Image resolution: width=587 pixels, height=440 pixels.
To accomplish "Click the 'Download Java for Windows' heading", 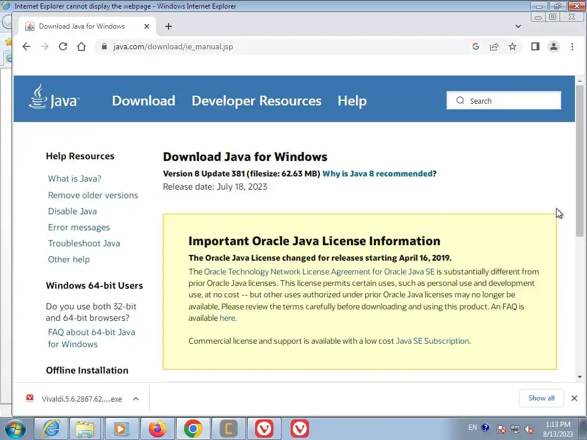I will click(x=245, y=157).
